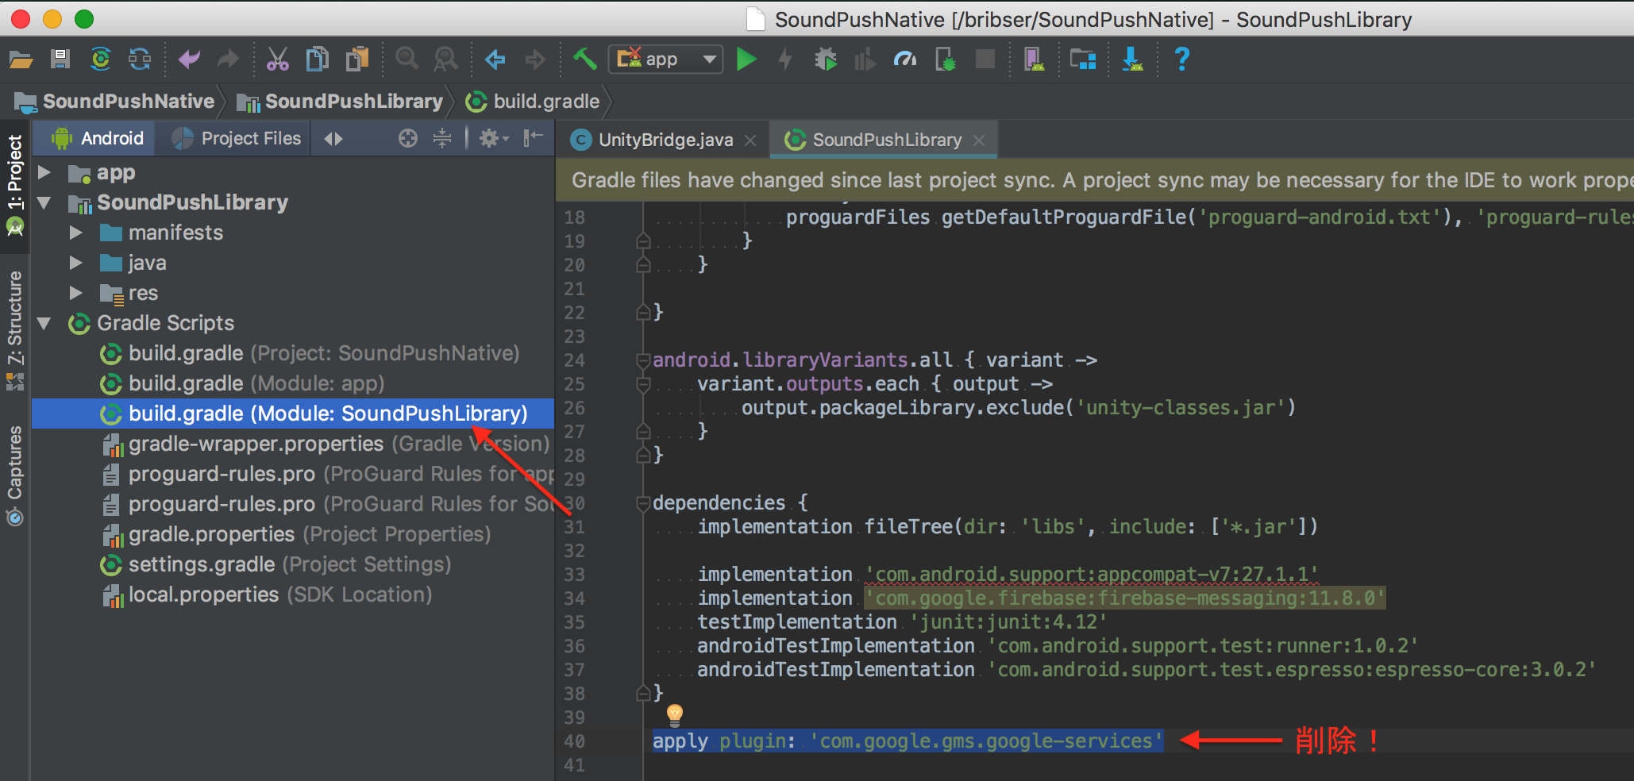Expand the manifests folder
The width and height of the screenshot is (1634, 781).
(x=76, y=233)
